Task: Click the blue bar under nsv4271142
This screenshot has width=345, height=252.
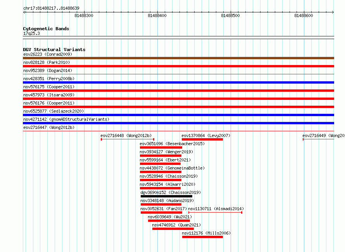Action: pos(178,123)
